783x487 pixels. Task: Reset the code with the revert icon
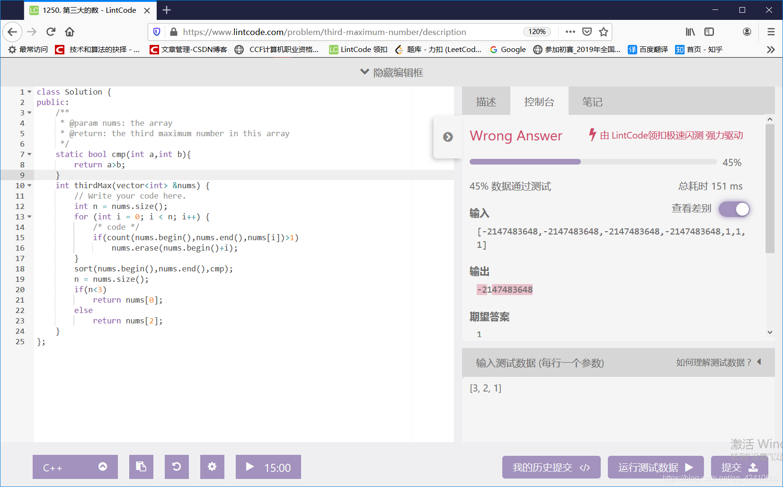[177, 467]
